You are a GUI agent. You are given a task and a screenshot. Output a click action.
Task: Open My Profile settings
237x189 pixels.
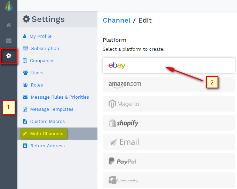pos(40,36)
